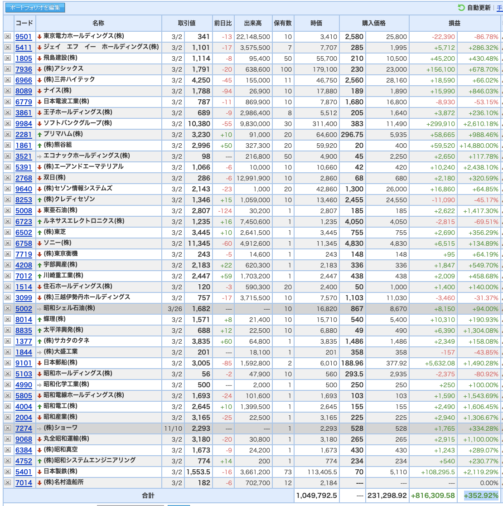Click the up arrow icon for 川崎重工業
Image resolution: width=503 pixels, height=506 pixels.
pos(39,276)
